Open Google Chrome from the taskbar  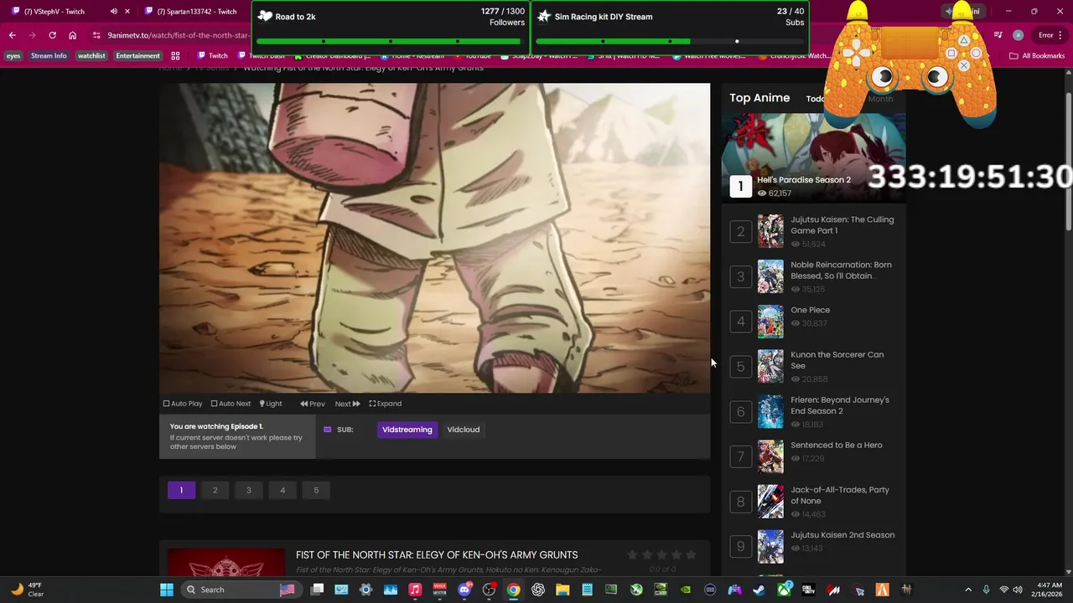[513, 590]
